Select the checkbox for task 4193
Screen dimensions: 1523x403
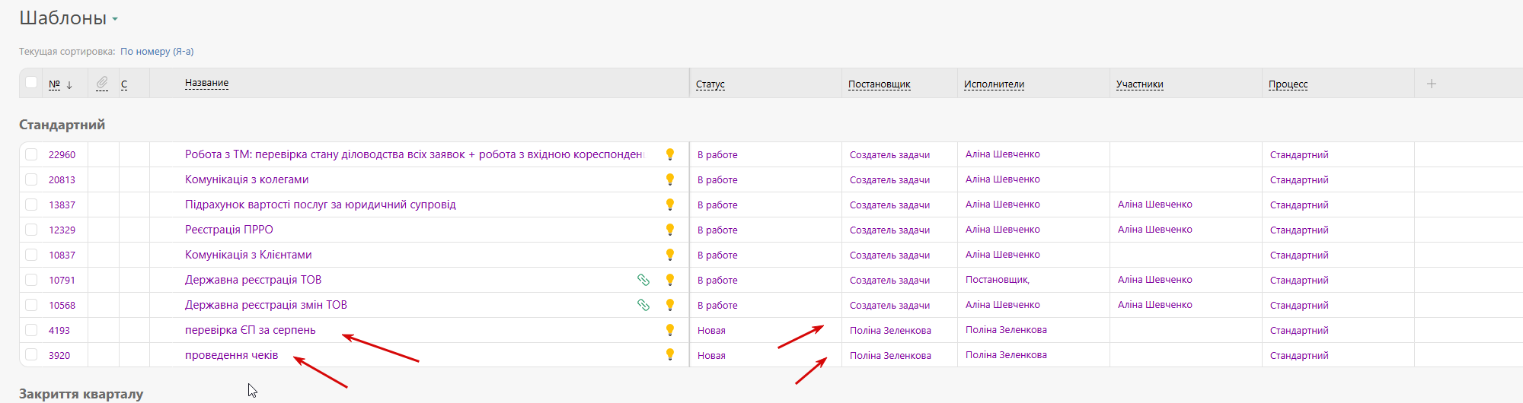click(x=31, y=330)
